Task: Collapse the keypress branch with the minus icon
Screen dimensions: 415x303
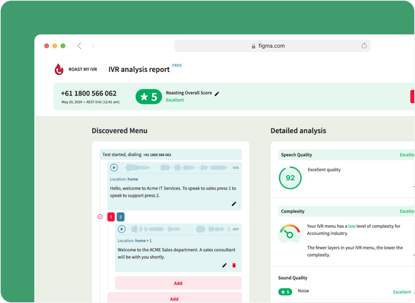Action: click(100, 216)
